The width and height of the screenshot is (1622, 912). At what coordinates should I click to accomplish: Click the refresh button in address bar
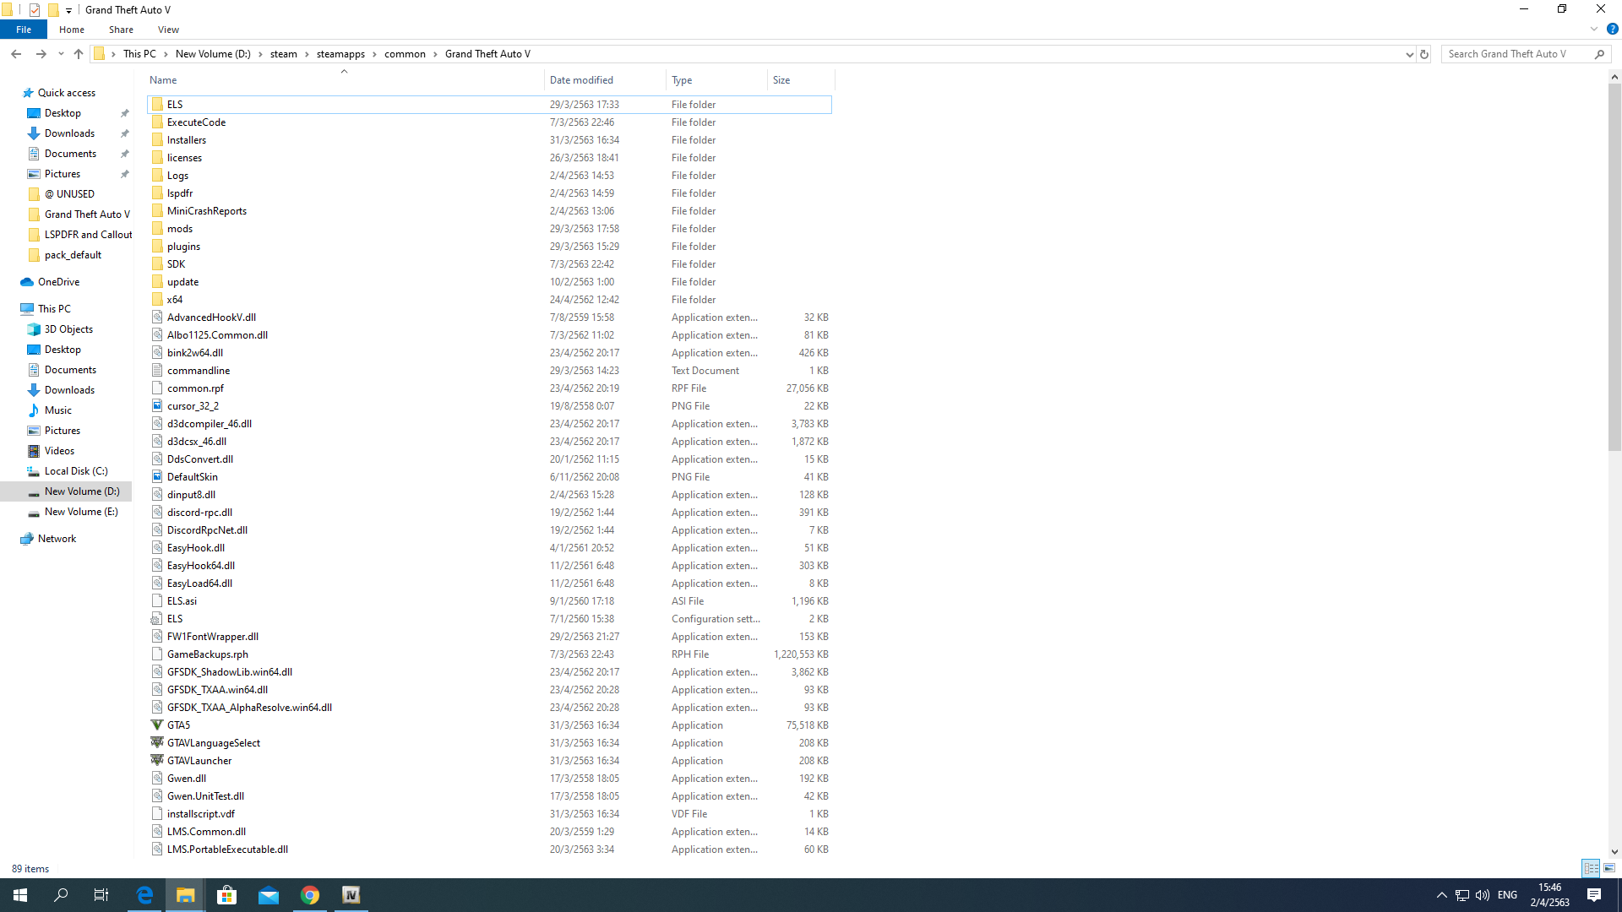point(1424,54)
